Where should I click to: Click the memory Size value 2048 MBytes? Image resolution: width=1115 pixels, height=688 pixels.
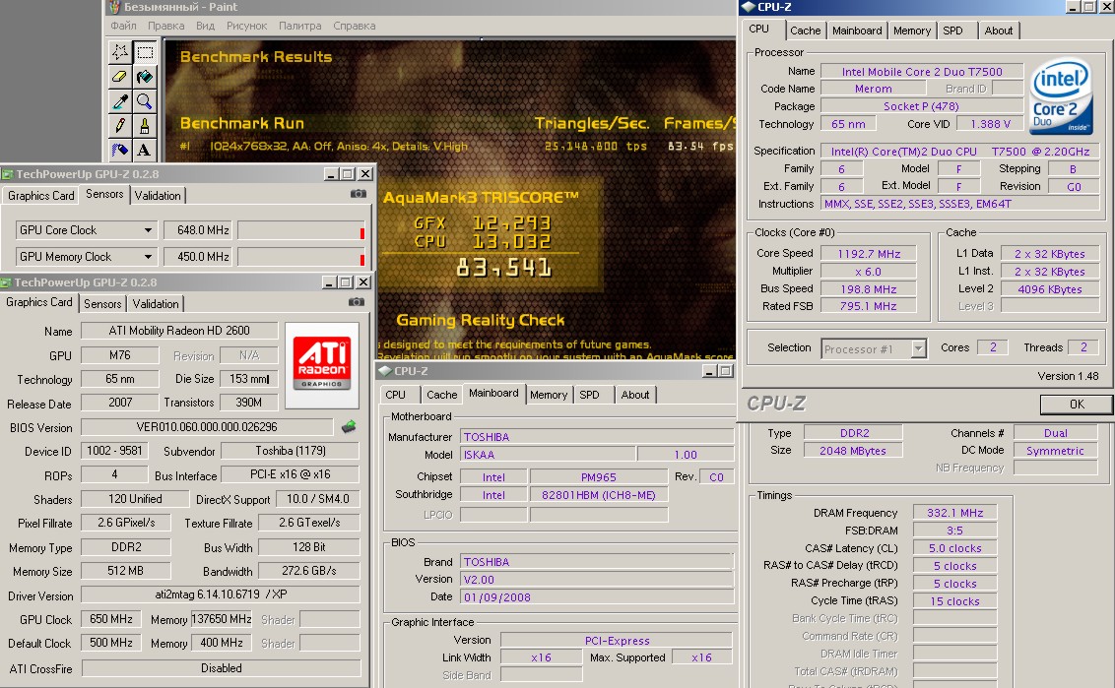853,451
